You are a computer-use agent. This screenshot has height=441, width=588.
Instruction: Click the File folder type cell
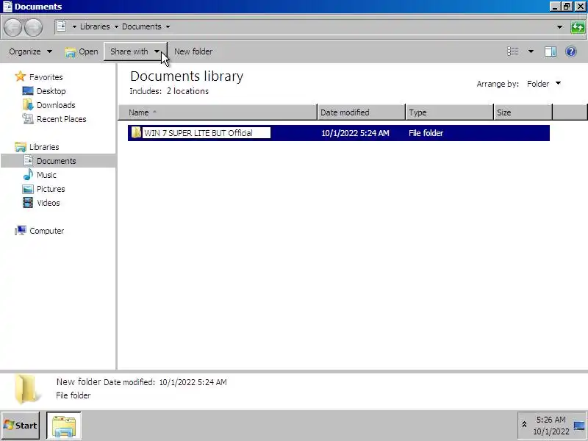tap(426, 133)
